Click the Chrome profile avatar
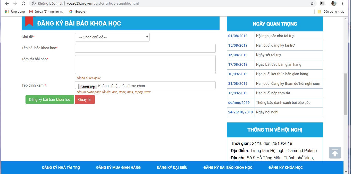Image resolution: width=352 pixels, height=174 pixels. 334,4
